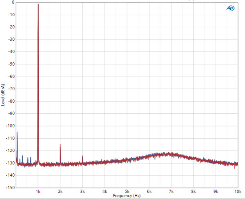Viewport: 245px width, 199px height.
Task: Click the 5k tick label on frequency axis
Action: 127,191
